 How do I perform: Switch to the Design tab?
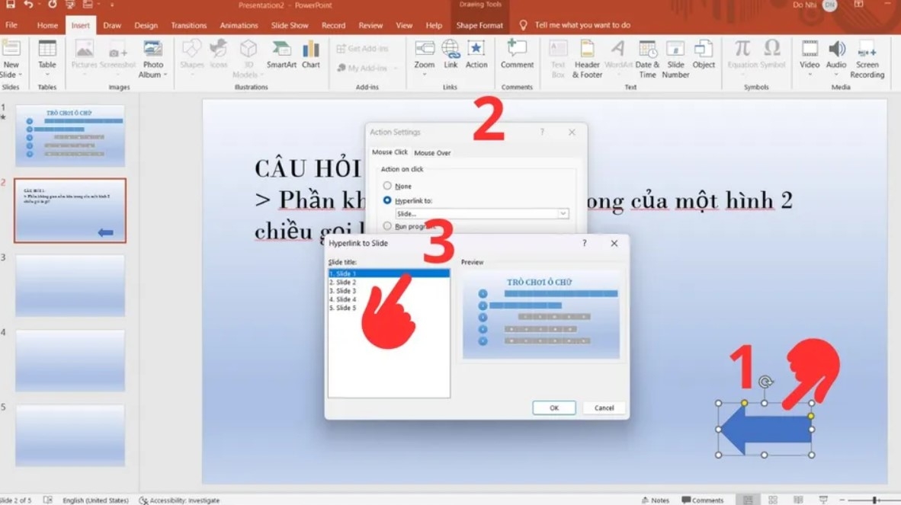tap(146, 25)
